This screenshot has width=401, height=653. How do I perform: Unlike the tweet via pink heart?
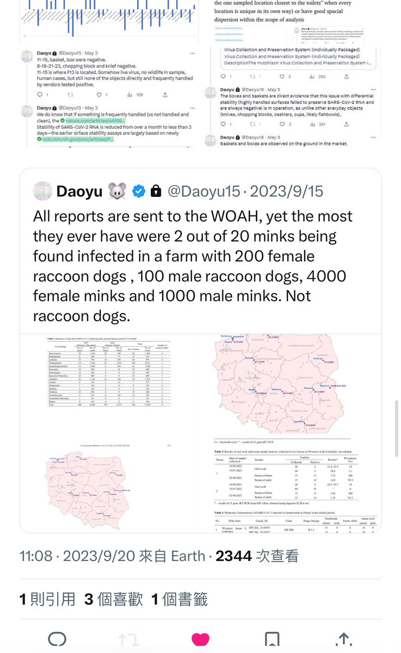coord(200,640)
